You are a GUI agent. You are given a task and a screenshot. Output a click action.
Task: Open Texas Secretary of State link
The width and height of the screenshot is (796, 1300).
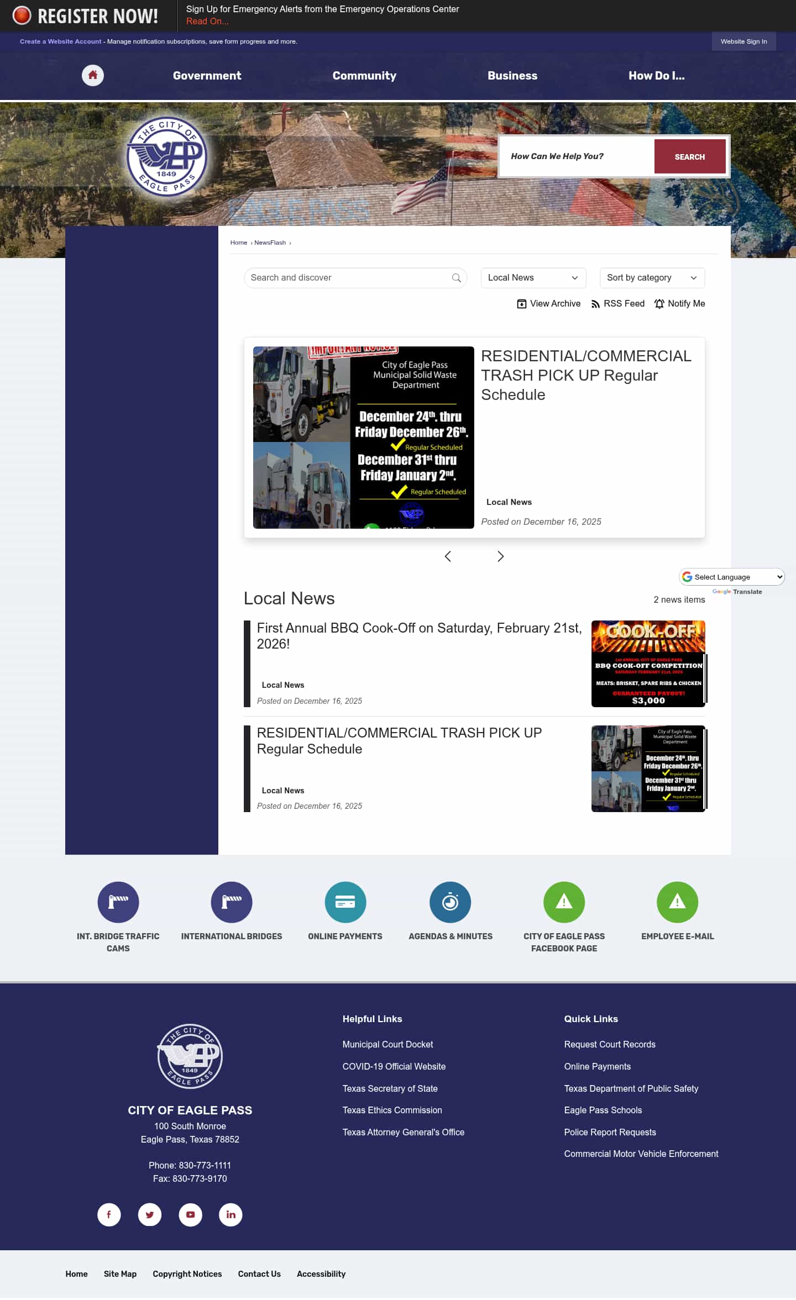click(x=390, y=1088)
